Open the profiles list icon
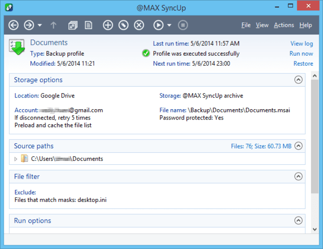323x249 pixels. coord(73,25)
